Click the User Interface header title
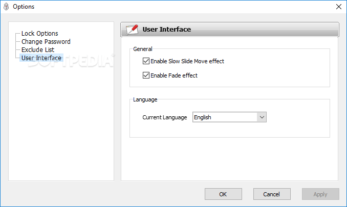The width and height of the screenshot is (347, 207). coord(167,30)
